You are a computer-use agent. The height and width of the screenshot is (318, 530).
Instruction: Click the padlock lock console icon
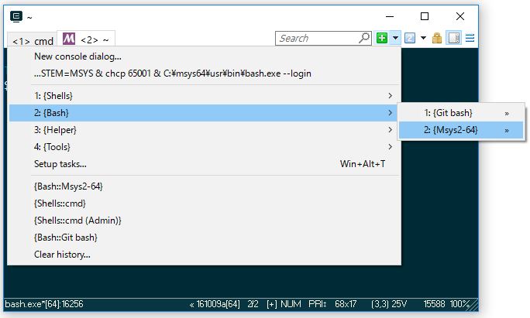coord(437,38)
